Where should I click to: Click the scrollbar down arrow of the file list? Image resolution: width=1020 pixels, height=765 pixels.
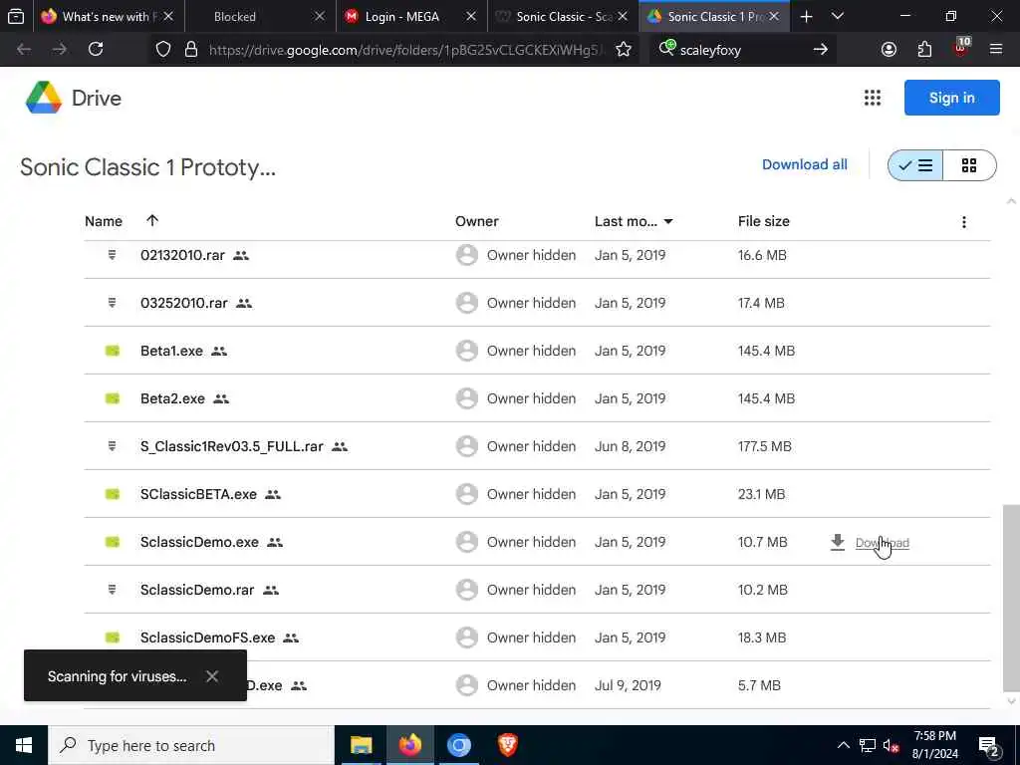tap(1011, 701)
